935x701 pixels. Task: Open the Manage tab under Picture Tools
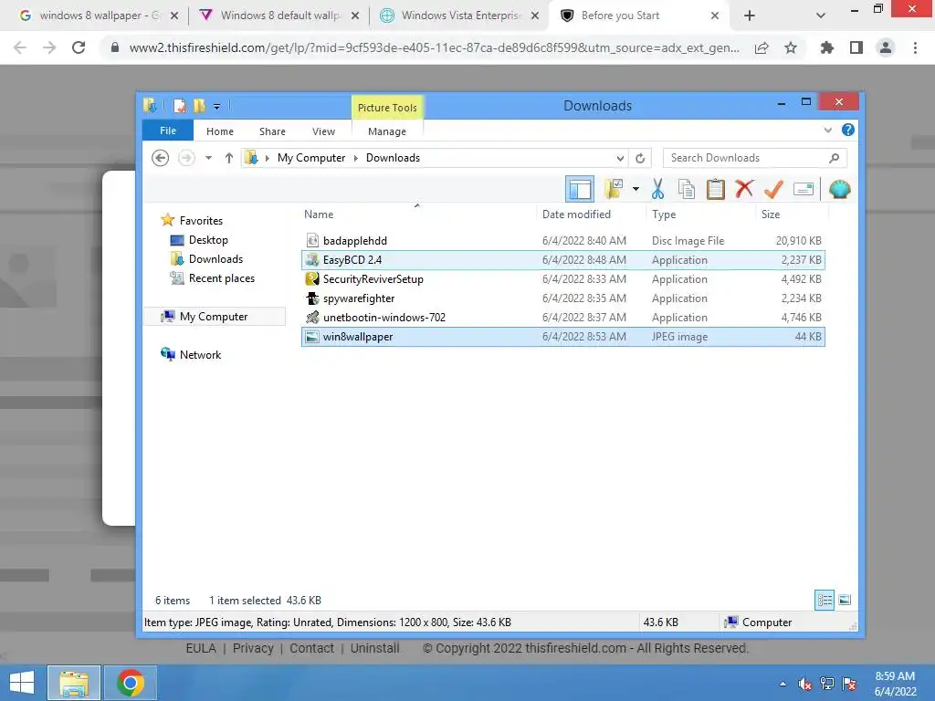(x=387, y=131)
